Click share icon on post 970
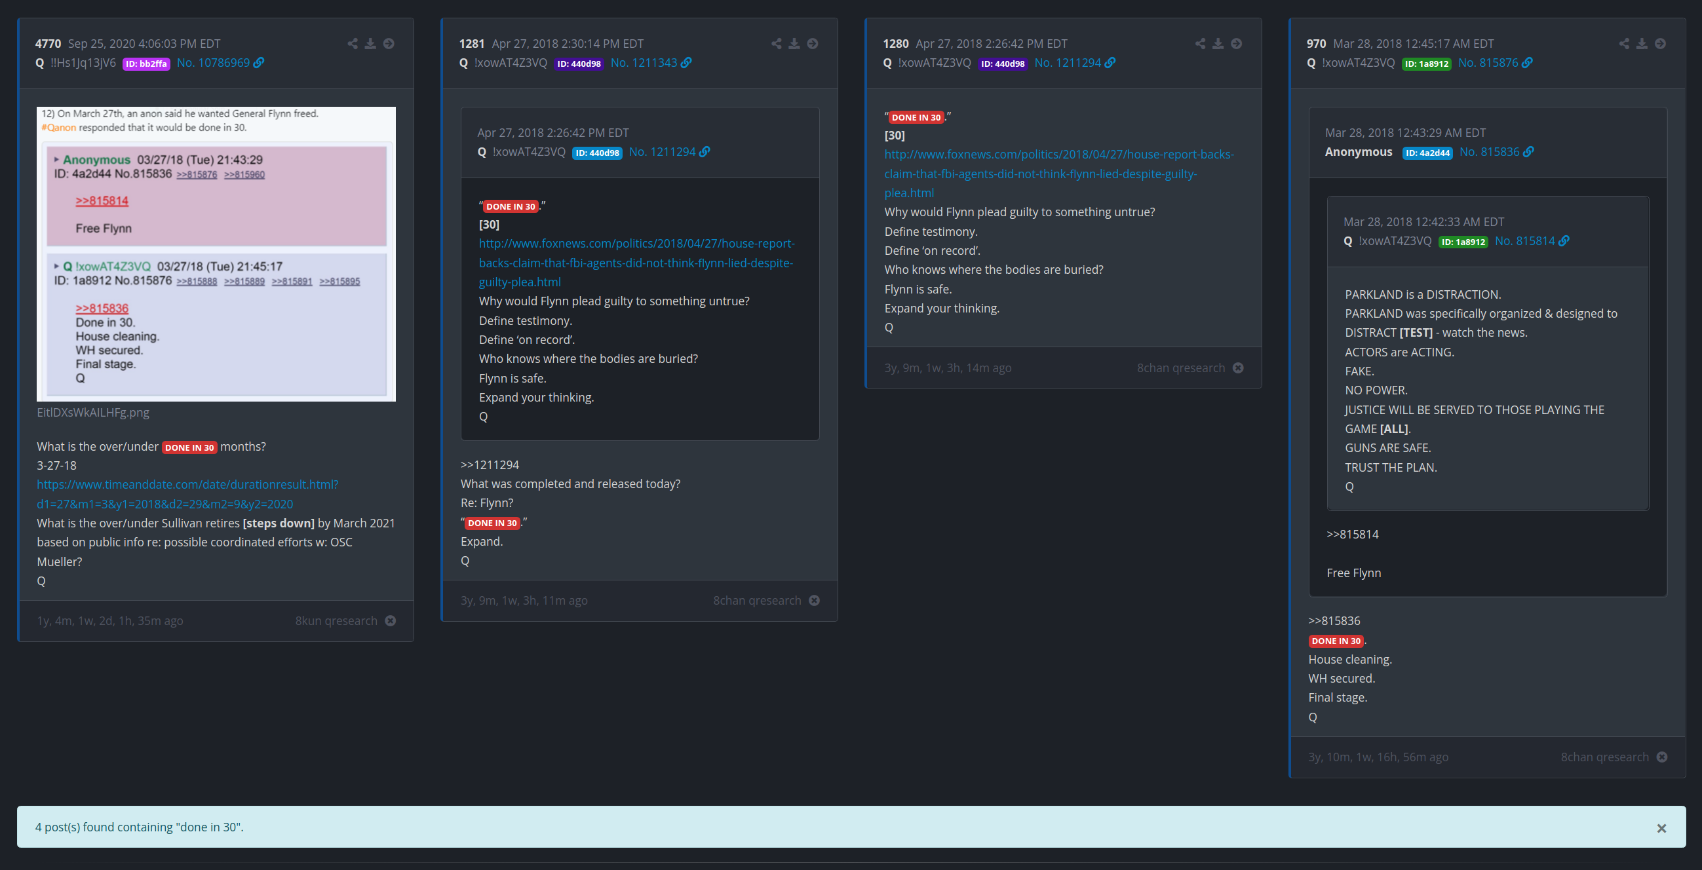 pyautogui.click(x=1624, y=44)
